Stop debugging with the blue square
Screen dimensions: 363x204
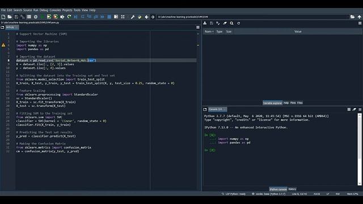[109, 16]
